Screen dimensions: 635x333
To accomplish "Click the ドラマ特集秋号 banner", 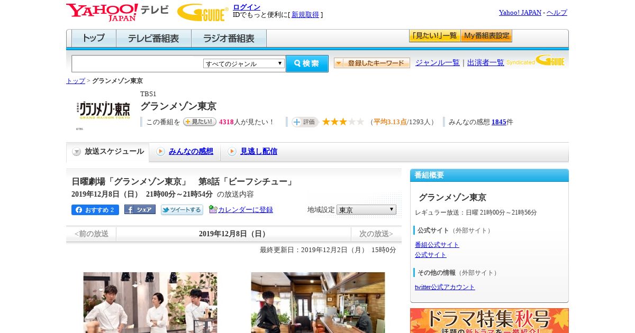I will 489,321.
